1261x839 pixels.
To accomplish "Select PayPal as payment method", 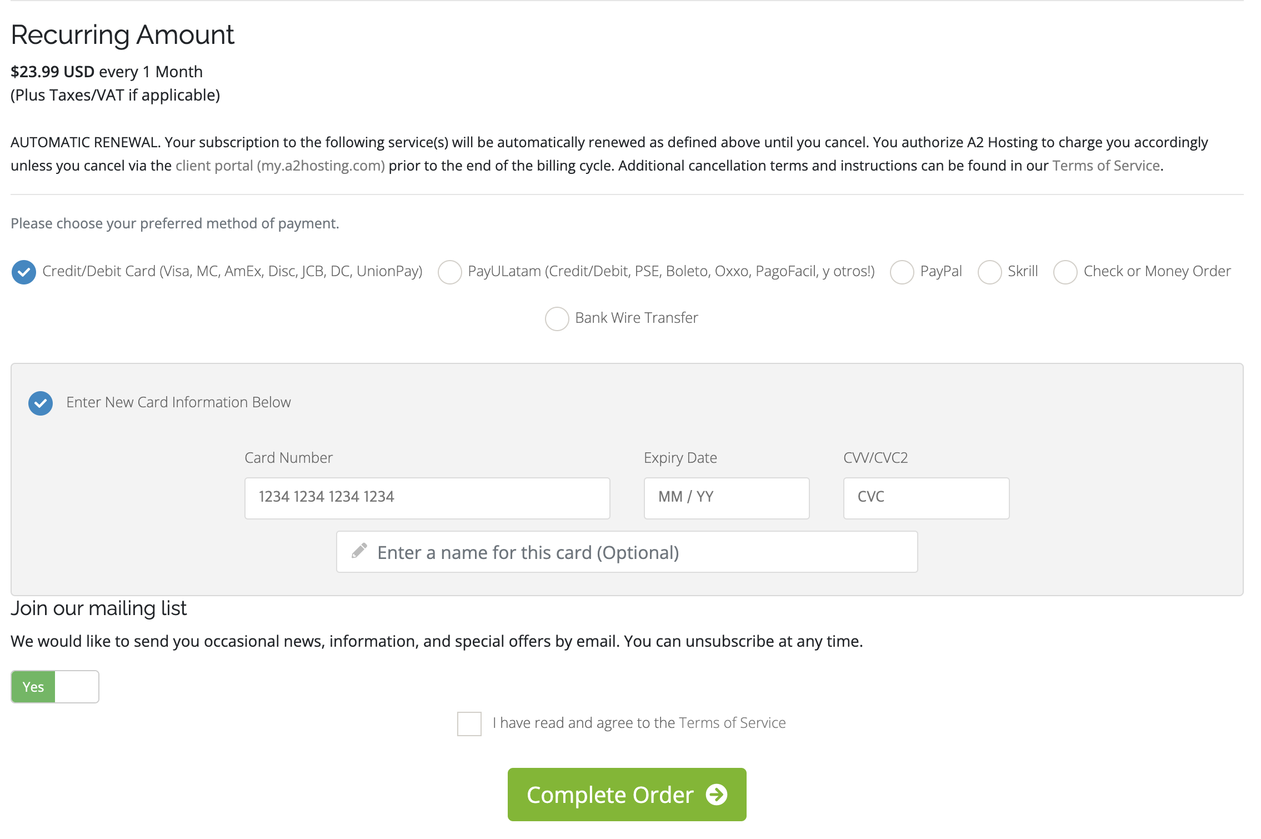I will [902, 272].
